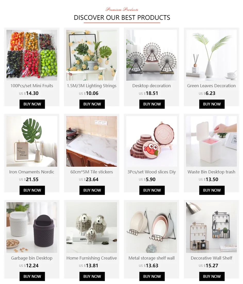Click the Home Furnishing Creative product title
This screenshot has height=284, width=243.
92,258
